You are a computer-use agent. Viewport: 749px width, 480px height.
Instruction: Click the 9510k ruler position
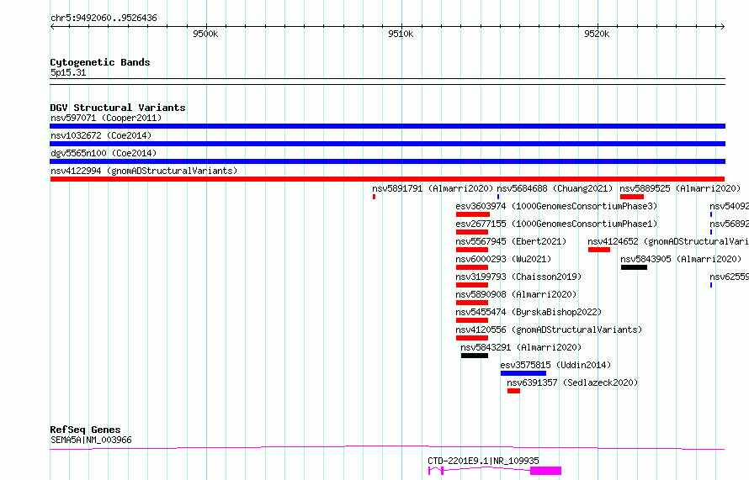pyautogui.click(x=401, y=34)
